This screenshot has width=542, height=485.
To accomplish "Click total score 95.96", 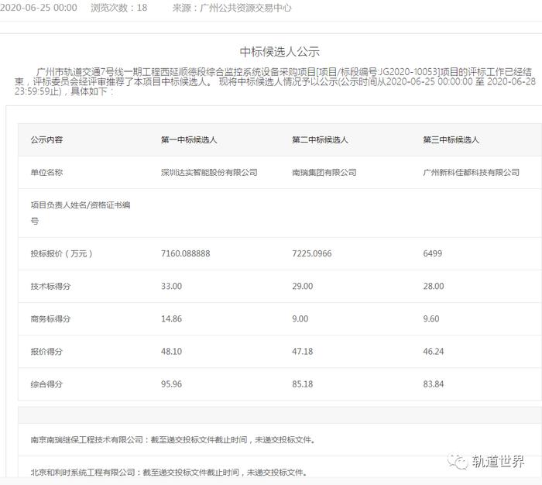I will 171,384.
